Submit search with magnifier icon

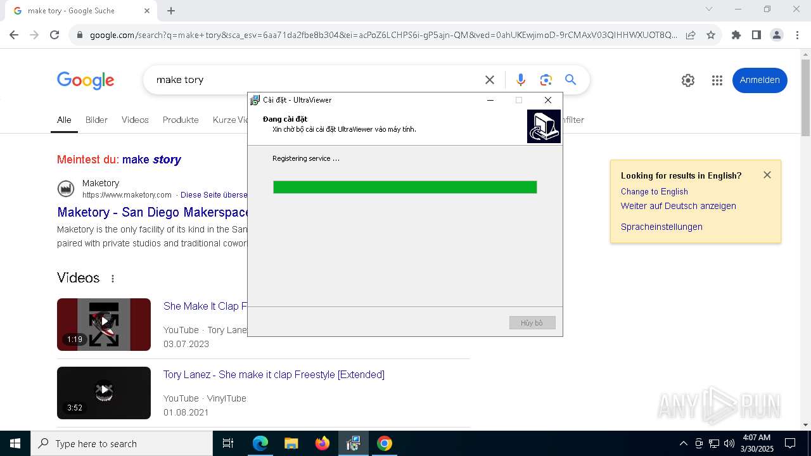point(571,80)
